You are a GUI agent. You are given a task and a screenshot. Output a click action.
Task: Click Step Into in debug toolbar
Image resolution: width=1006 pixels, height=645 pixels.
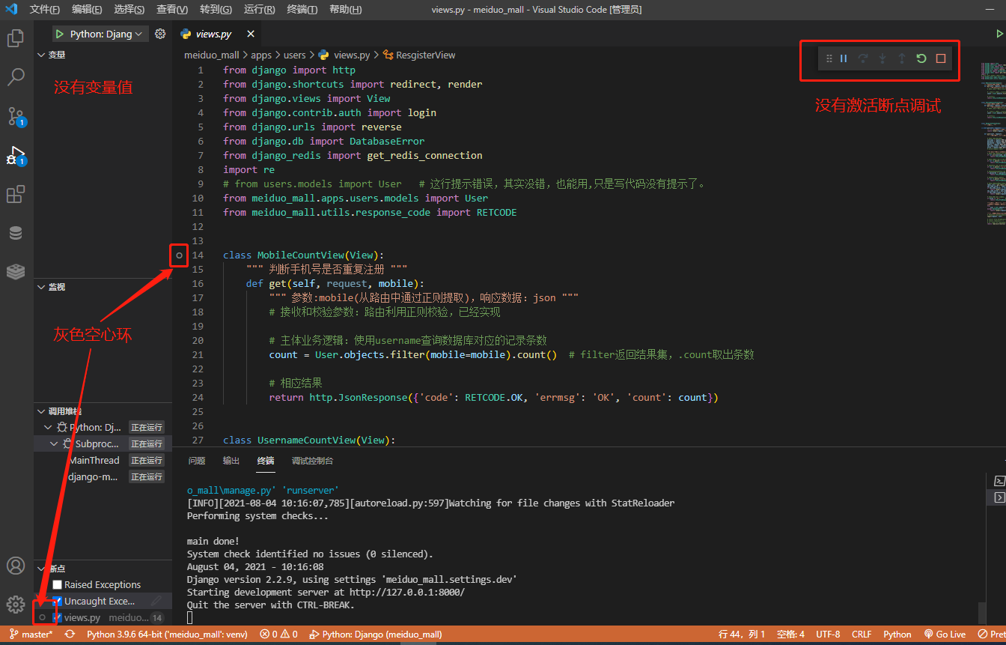[882, 58]
